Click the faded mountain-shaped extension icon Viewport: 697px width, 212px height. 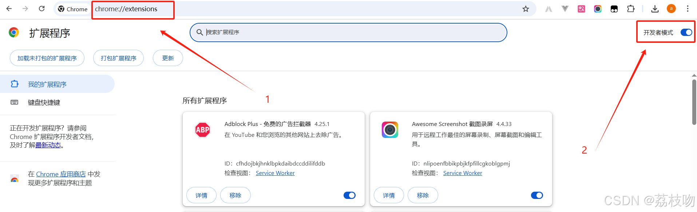click(x=549, y=9)
